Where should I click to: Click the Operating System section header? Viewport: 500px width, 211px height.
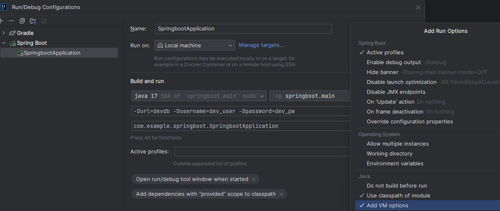(x=379, y=134)
